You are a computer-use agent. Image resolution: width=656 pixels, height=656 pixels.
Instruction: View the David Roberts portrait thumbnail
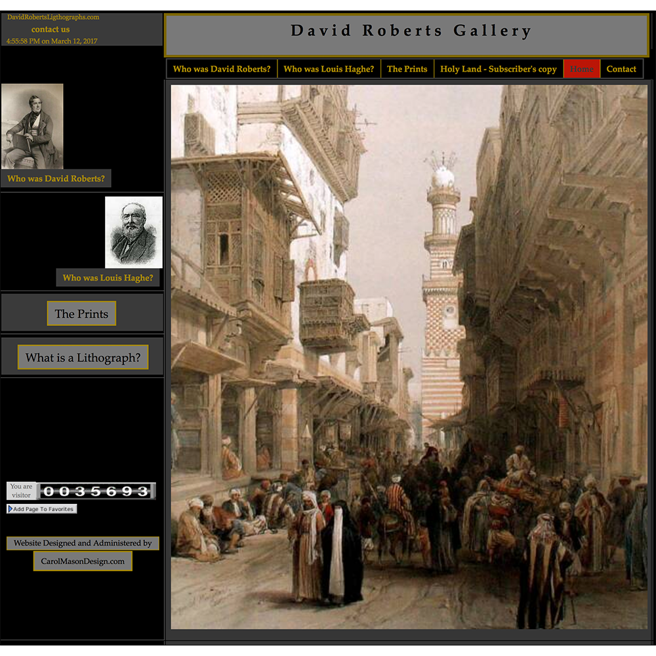32,127
